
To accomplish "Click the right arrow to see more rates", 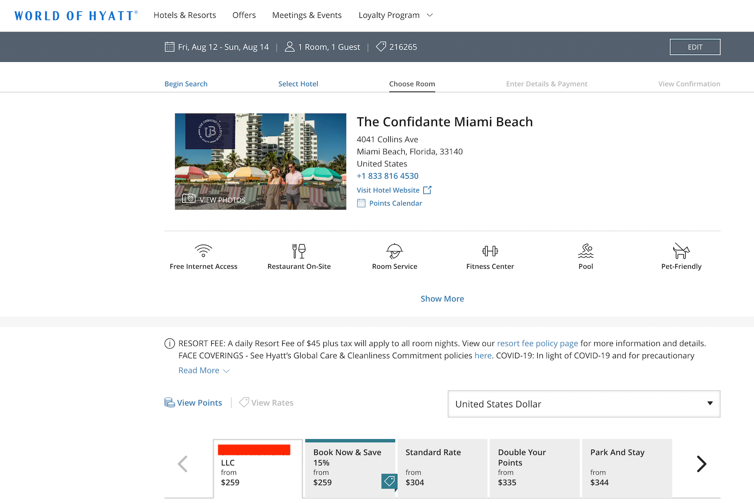I will (701, 464).
